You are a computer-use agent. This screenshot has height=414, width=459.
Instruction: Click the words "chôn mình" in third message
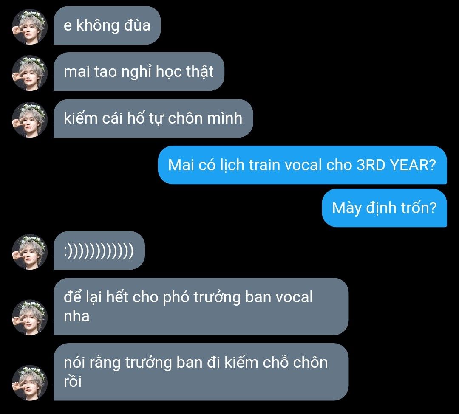(205, 118)
